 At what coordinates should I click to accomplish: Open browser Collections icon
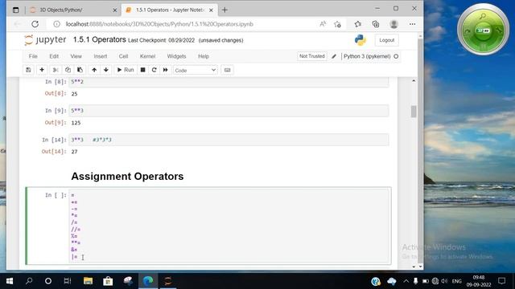[376, 24]
